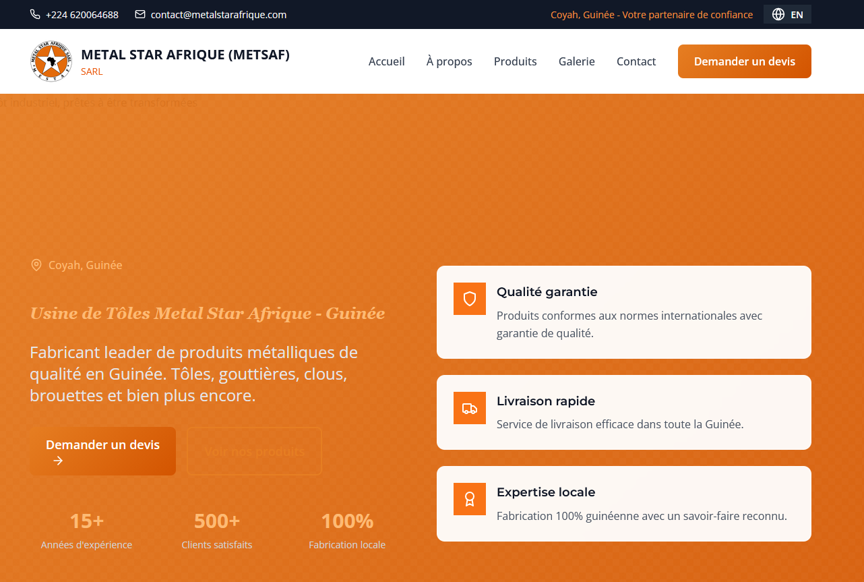Click the 100% Fabrication locale statistic
This screenshot has width=864, height=582.
coord(347,531)
